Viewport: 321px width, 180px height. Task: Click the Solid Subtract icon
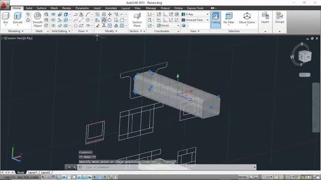pyautogui.click(x=53, y=20)
